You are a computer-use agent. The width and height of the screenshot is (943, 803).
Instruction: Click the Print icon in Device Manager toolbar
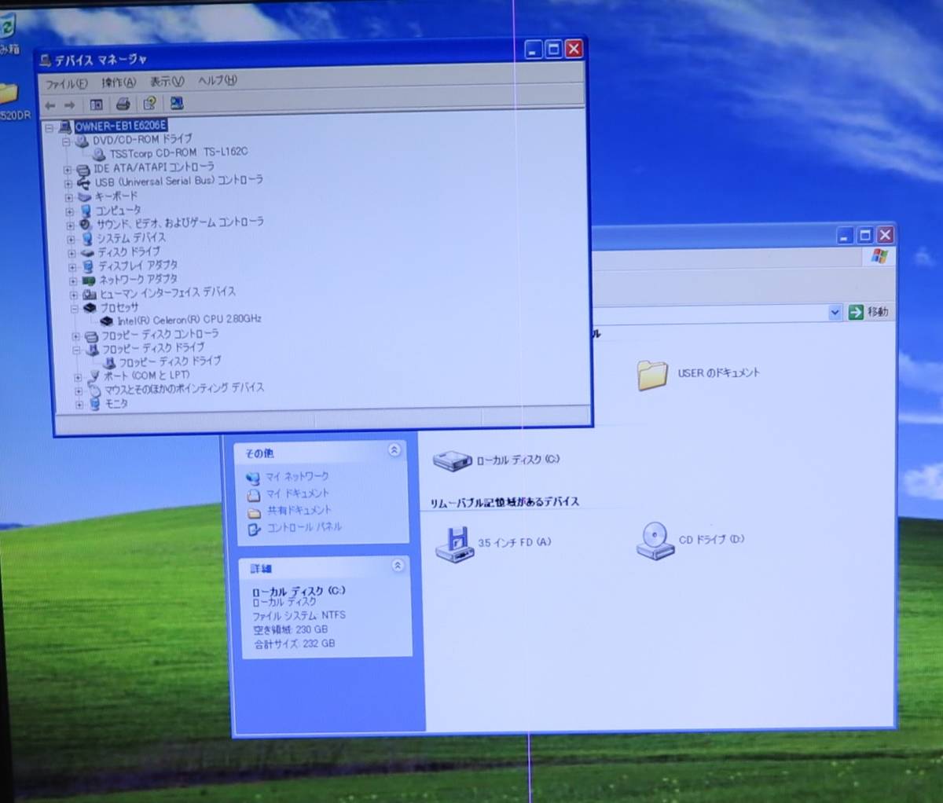click(x=123, y=104)
